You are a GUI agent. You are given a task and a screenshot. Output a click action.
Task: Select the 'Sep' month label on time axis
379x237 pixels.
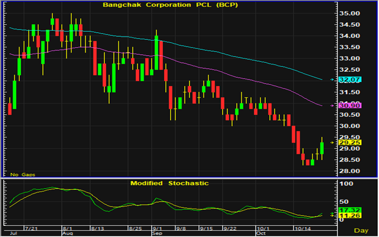click(157, 234)
